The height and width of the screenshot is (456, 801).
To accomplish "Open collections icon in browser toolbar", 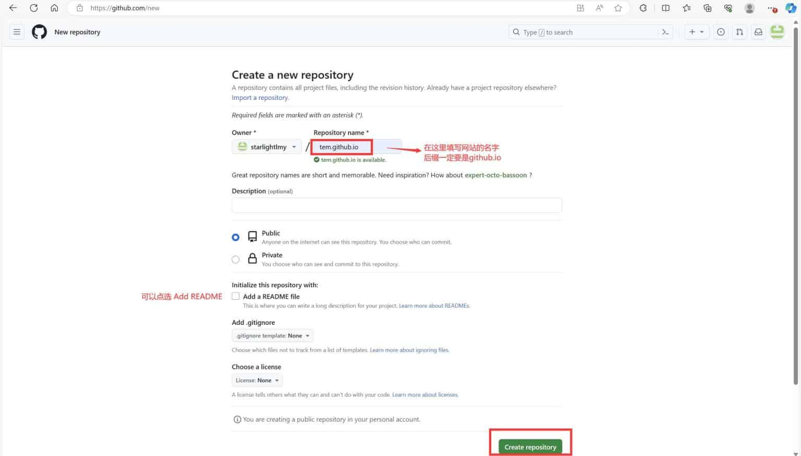I will coord(707,8).
